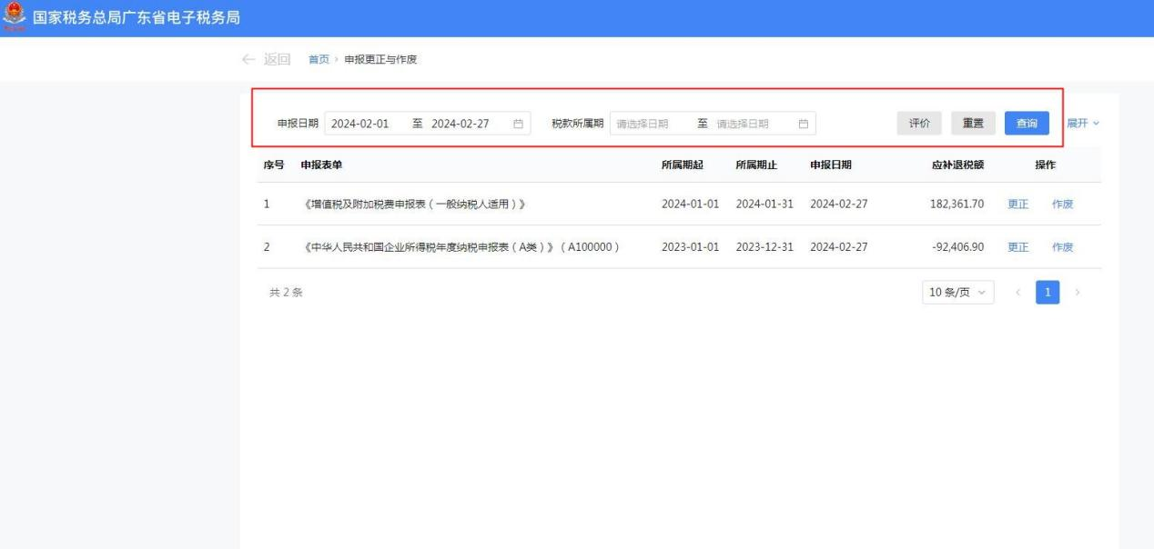Click the 评价 button
The image size is (1154, 549).
(x=919, y=124)
